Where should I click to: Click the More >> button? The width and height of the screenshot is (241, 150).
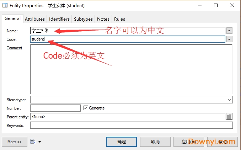[x=15, y=142]
